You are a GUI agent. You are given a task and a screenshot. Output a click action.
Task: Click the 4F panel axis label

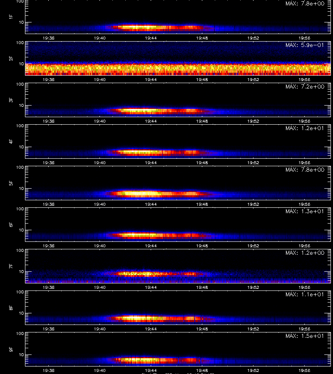(11, 141)
